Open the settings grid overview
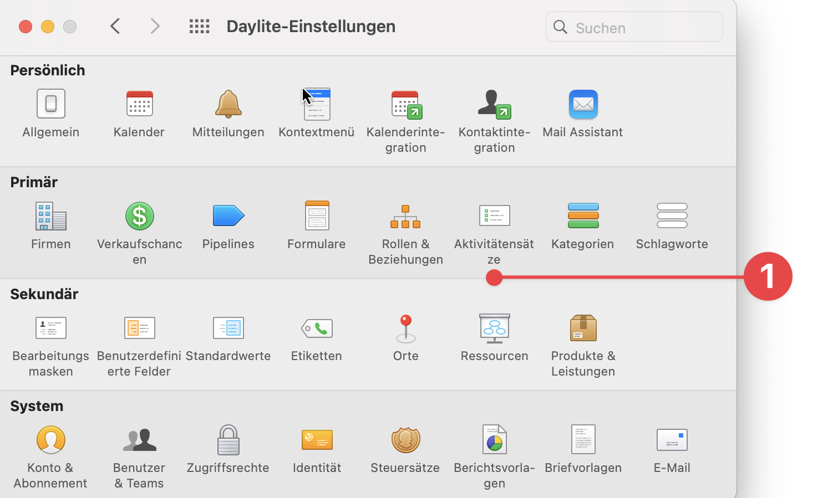 199,26
